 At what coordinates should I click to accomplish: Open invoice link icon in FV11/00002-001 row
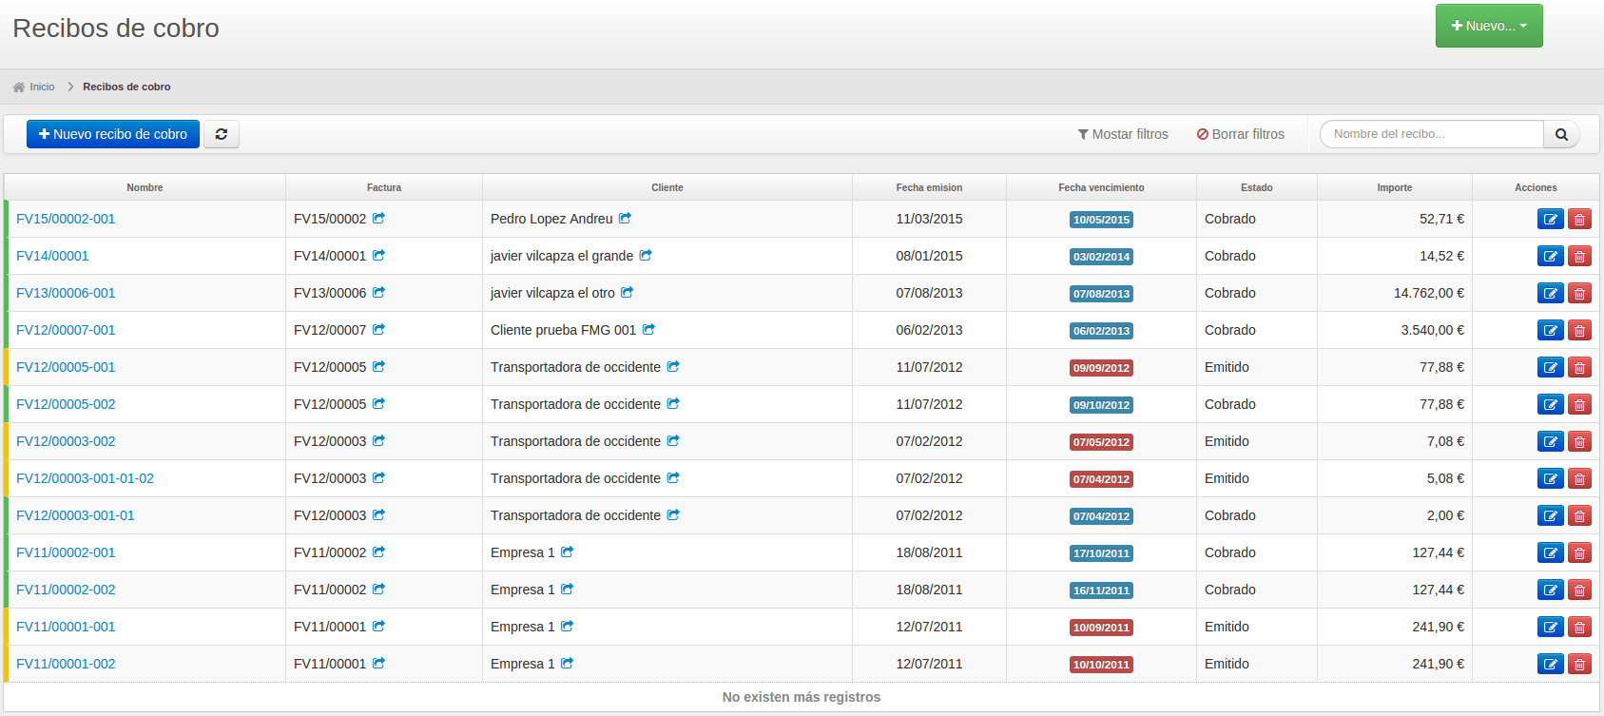(378, 552)
